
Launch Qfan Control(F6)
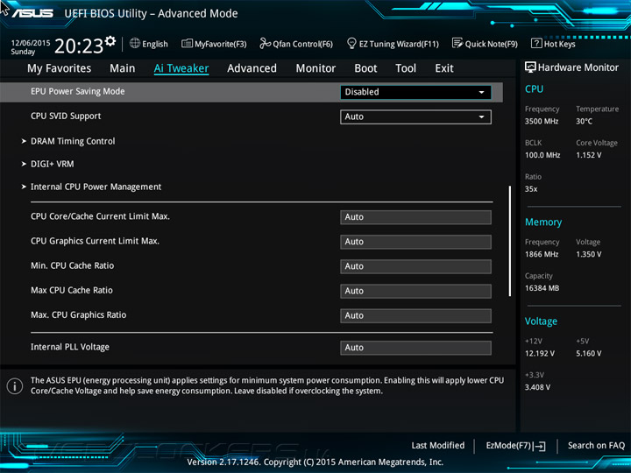[x=302, y=44]
